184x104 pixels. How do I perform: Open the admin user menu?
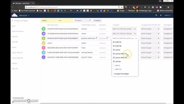coord(167,15)
